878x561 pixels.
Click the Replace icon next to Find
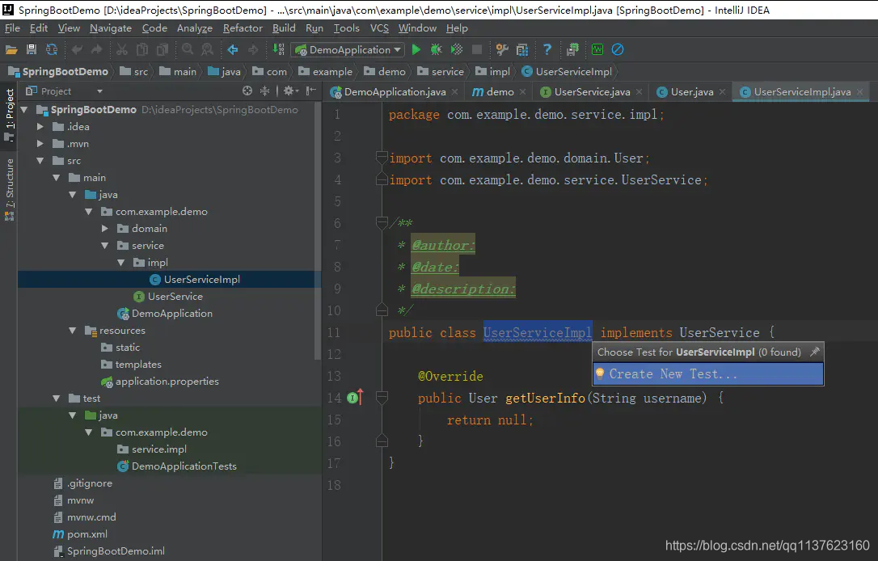[207, 50]
